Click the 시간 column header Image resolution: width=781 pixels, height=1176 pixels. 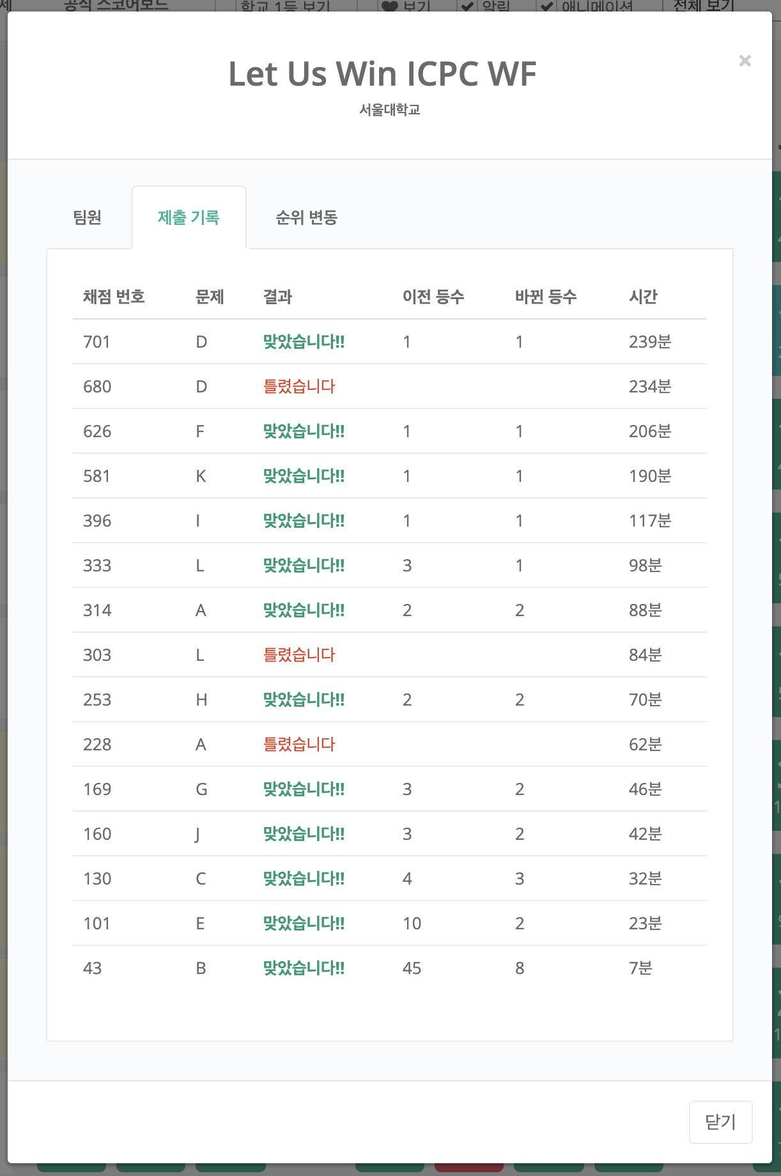click(x=643, y=297)
